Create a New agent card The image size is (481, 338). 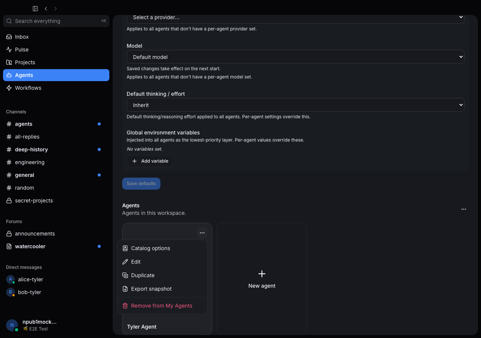click(x=262, y=279)
